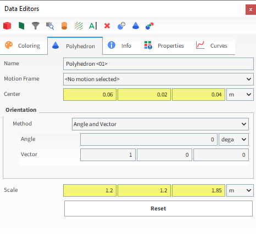Image resolution: width=256 pixels, height=234 pixels.
Task: Switch to the Coloring tab
Action: click(24, 45)
